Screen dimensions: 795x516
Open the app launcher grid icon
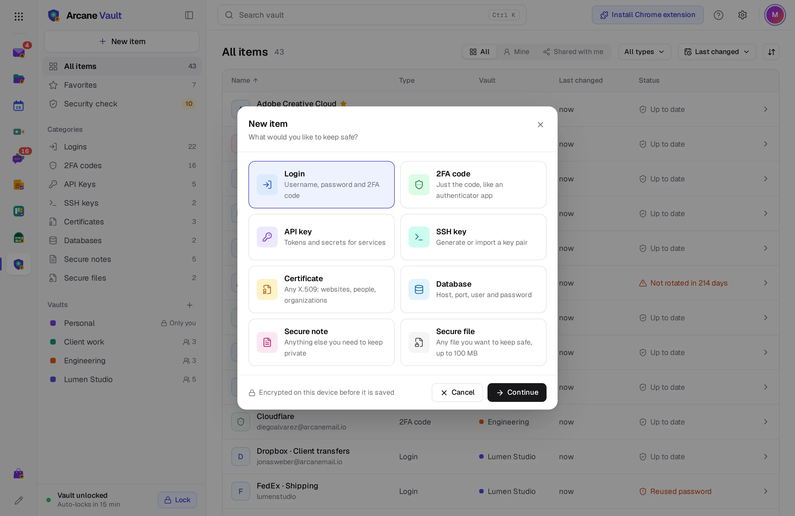tap(19, 16)
